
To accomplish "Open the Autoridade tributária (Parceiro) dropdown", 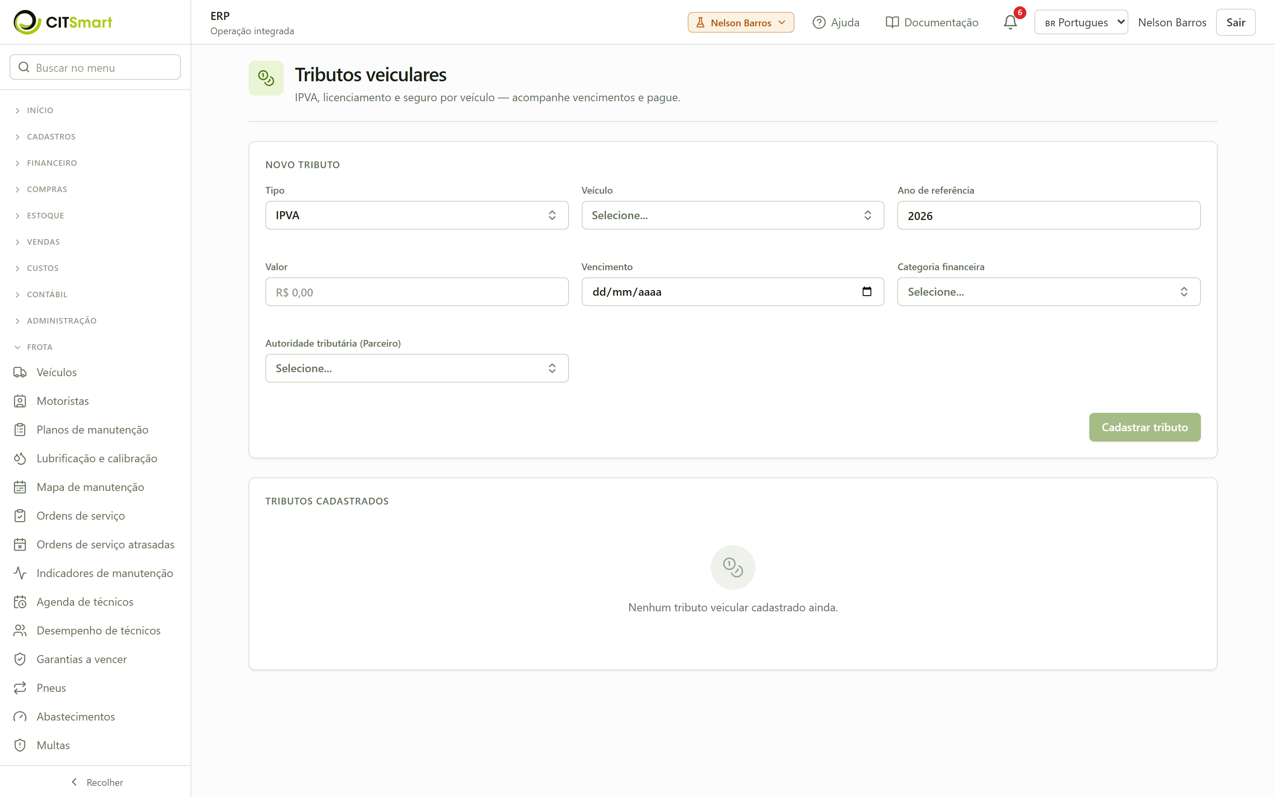I will click(417, 368).
